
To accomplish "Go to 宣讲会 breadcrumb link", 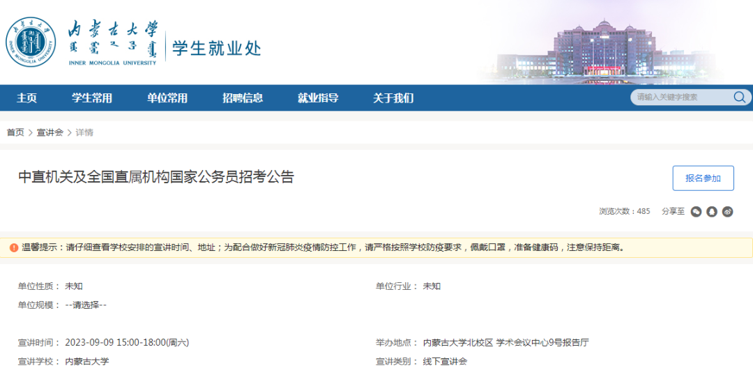I will coord(50,132).
